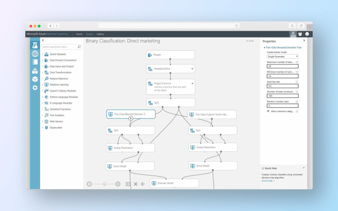Viewport: 338px width, 211px height.
Task: Reload the page in browser toolbar
Action: tap(237, 26)
